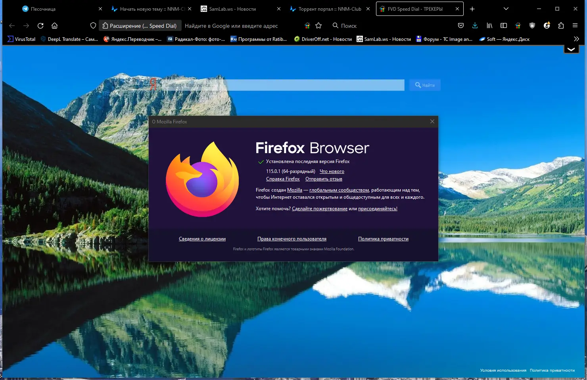Click the extension identity box labeled Расширение
The image size is (587, 380).
tap(140, 26)
